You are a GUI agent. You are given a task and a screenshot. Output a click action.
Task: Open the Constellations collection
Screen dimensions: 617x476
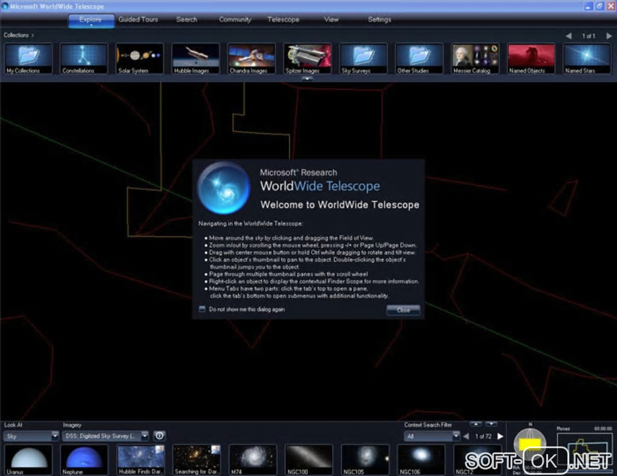click(84, 58)
